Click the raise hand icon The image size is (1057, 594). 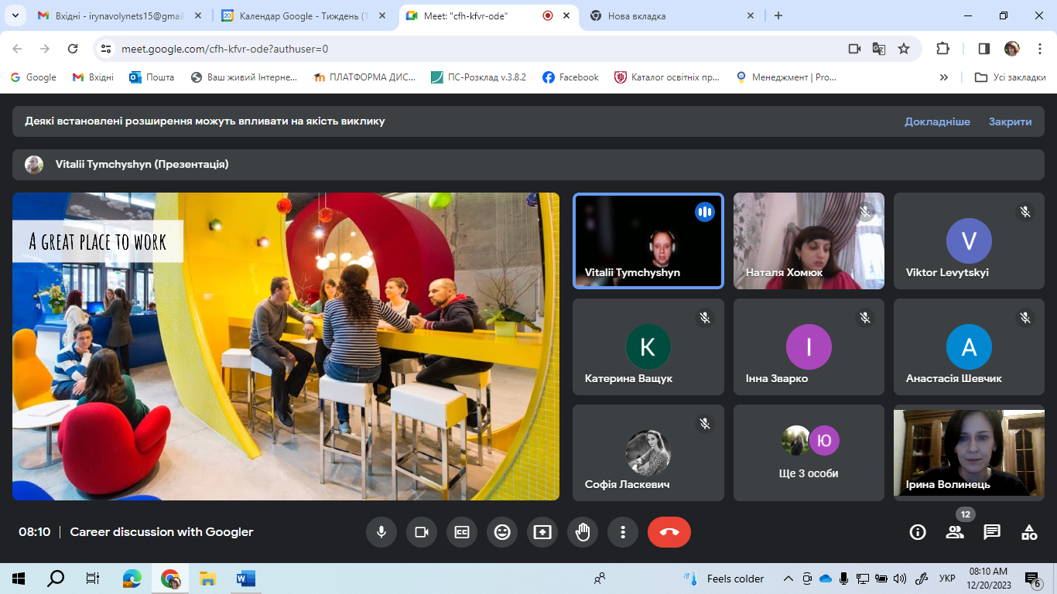(x=583, y=532)
